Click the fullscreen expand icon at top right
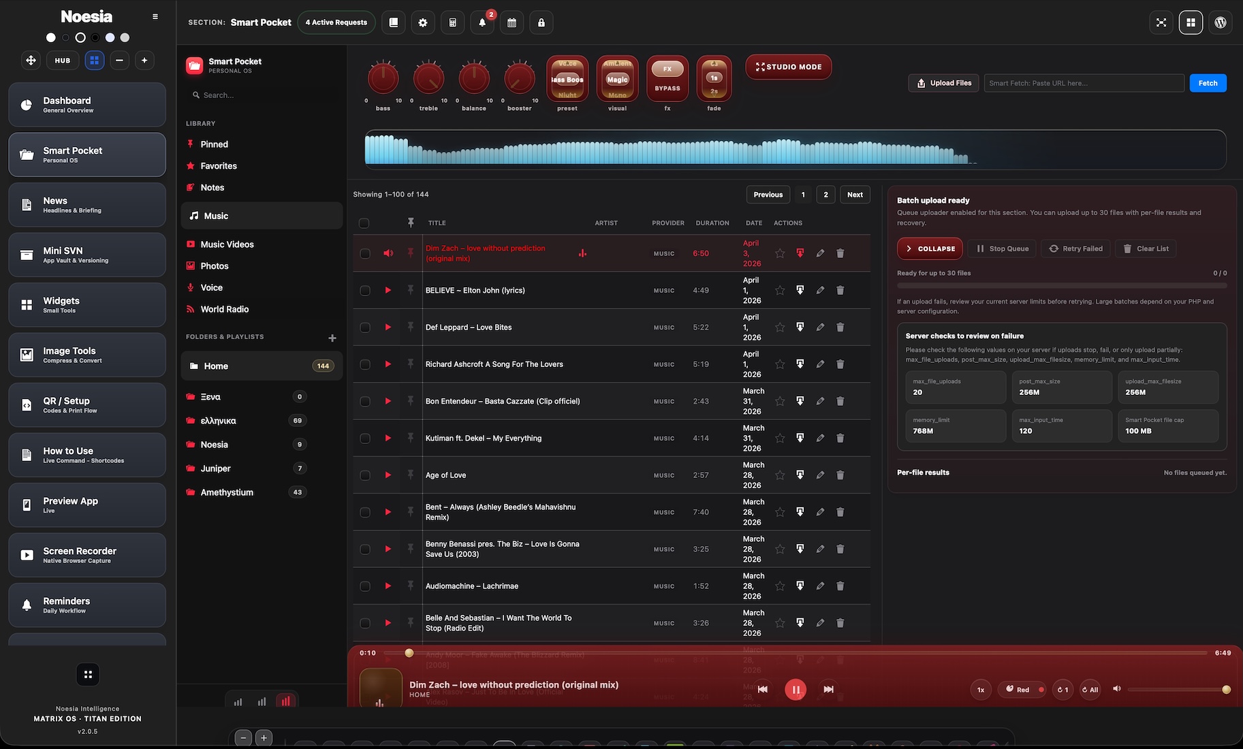This screenshot has width=1243, height=749. [1161, 22]
